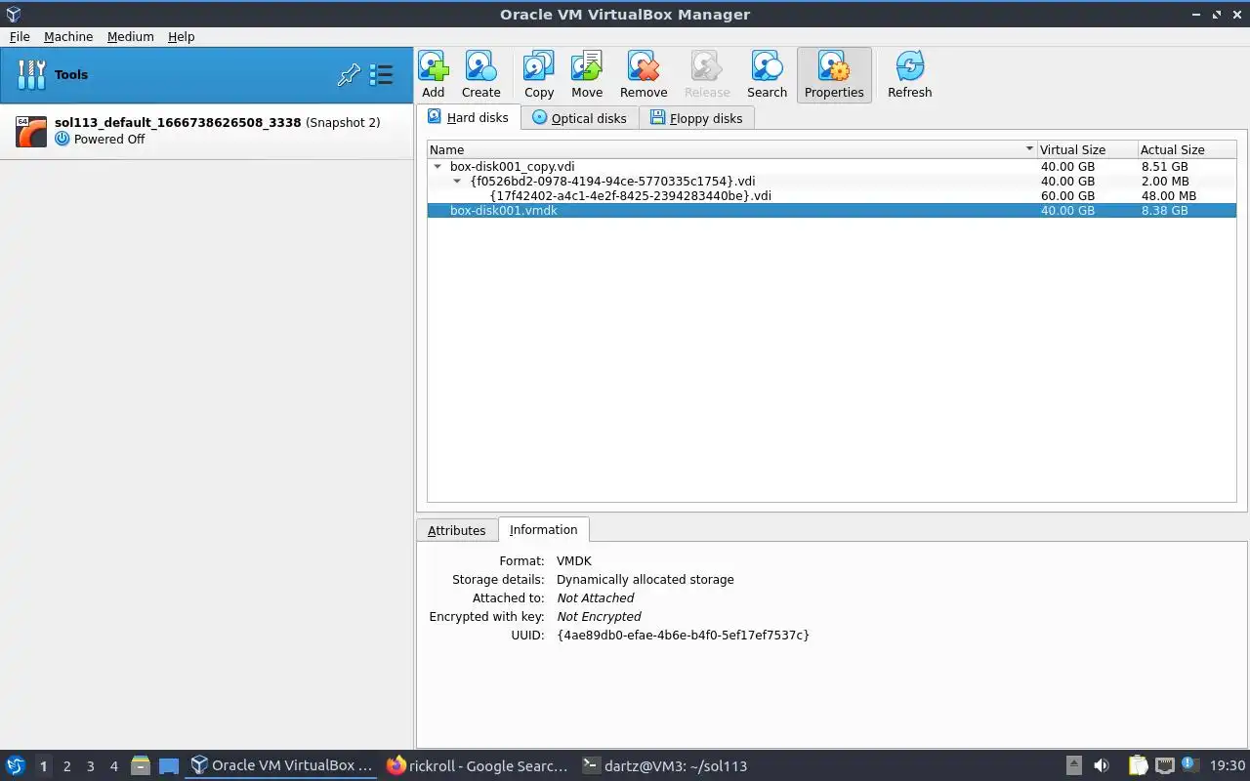This screenshot has width=1250, height=781.
Task: Select the box-disk001.vmdk row
Action: coord(832,211)
